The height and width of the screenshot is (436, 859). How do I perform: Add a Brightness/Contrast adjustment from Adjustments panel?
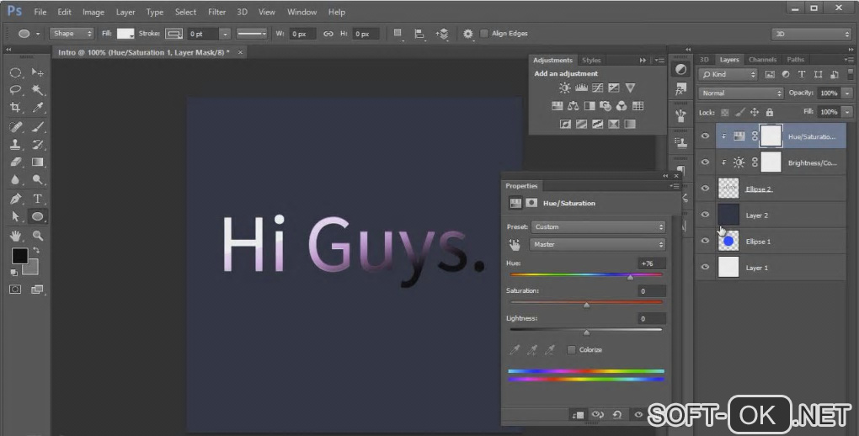pos(564,88)
